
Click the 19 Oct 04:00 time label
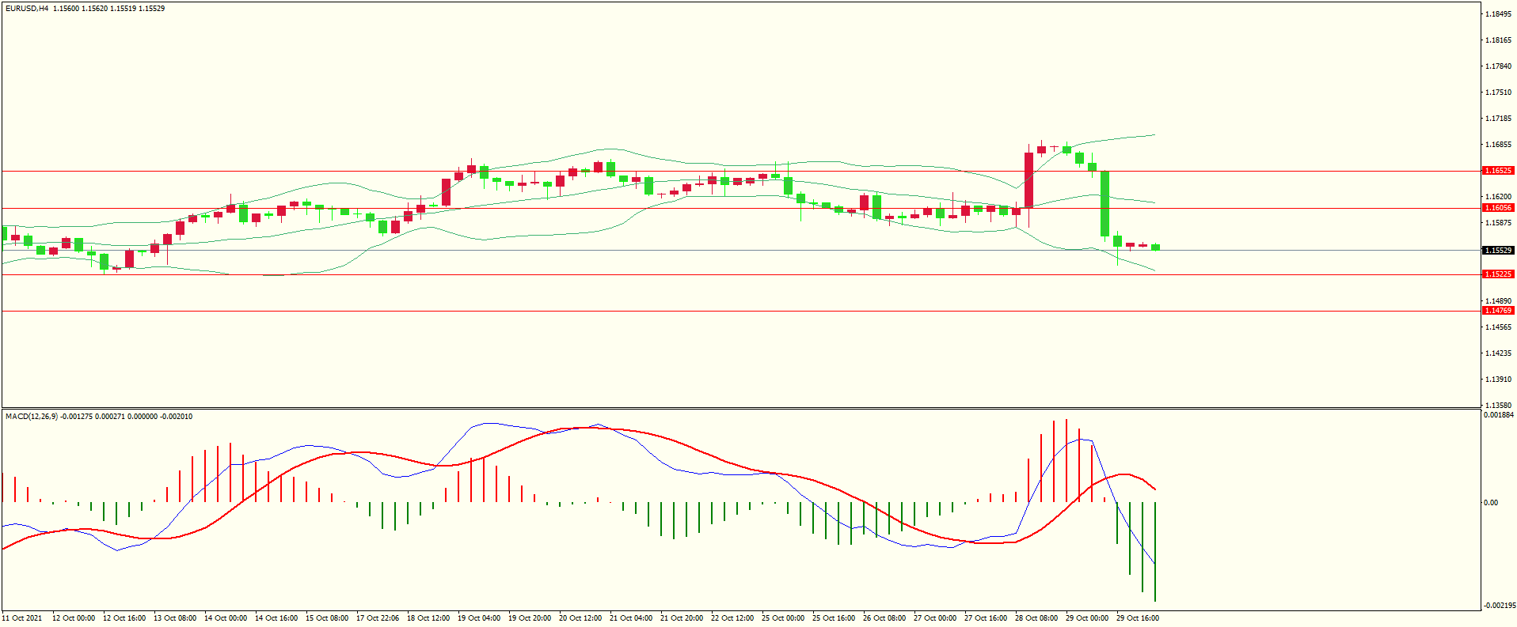point(479,618)
